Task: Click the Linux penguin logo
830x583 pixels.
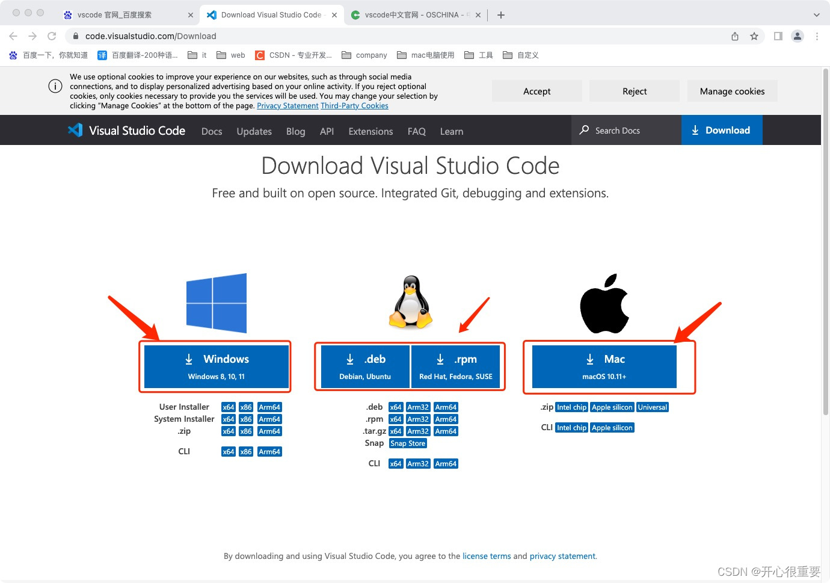Action: click(411, 302)
